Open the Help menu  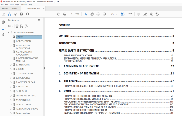click(30, 5)
